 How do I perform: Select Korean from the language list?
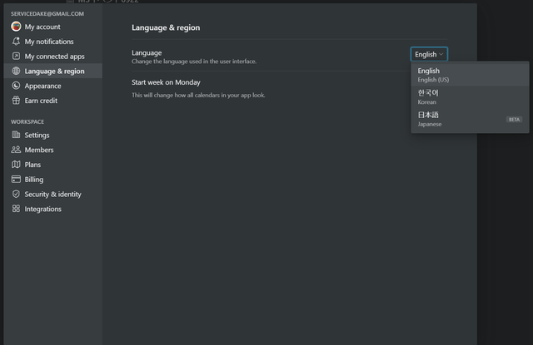470,97
